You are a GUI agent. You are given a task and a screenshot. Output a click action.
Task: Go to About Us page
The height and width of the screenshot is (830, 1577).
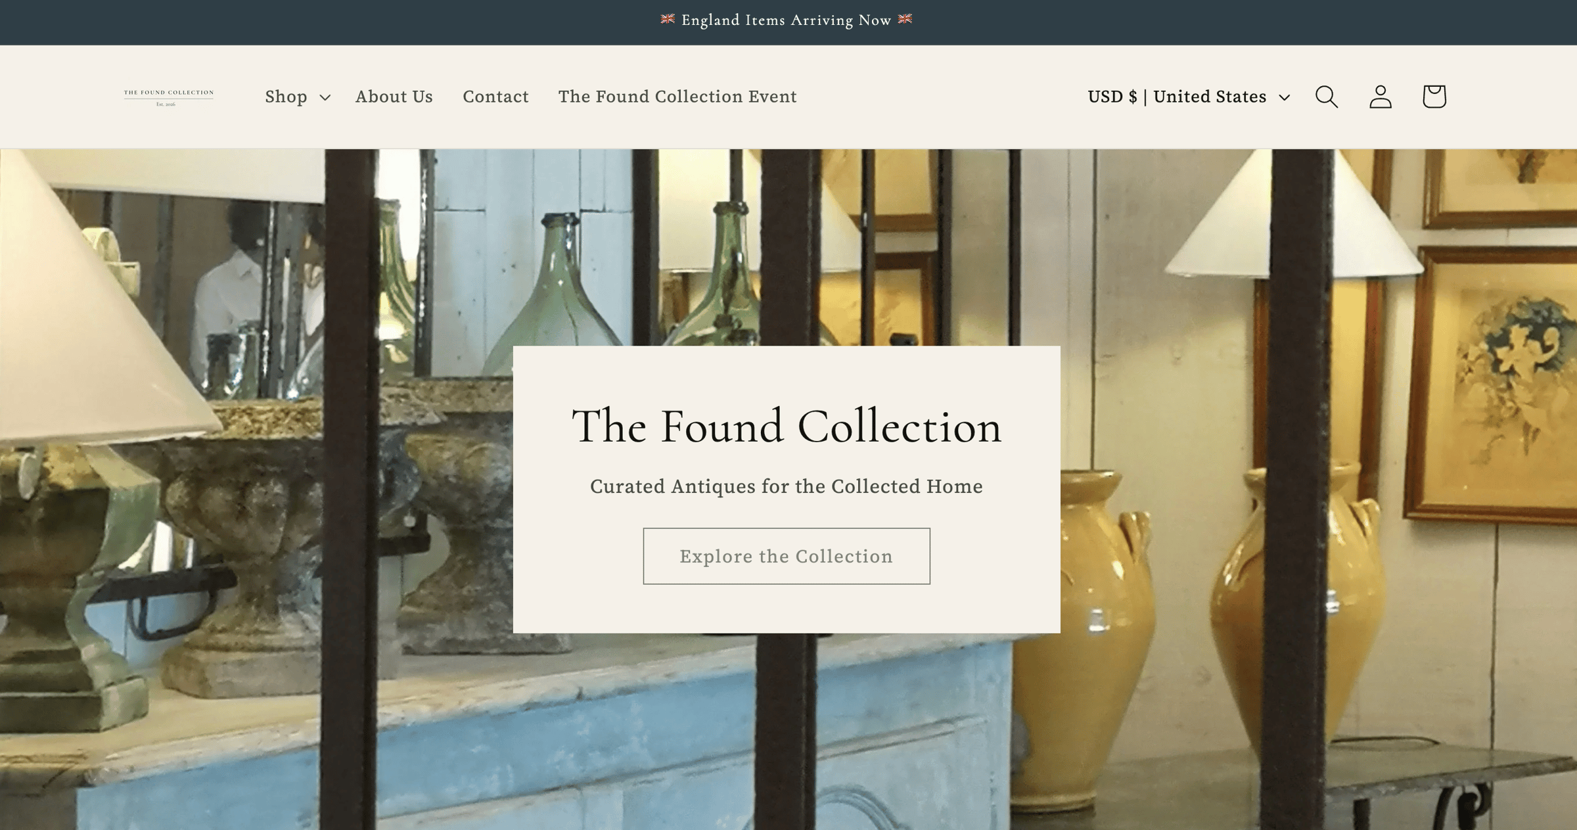point(394,97)
